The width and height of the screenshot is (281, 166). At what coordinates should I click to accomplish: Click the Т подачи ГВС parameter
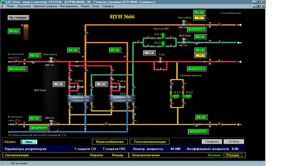coord(114,149)
